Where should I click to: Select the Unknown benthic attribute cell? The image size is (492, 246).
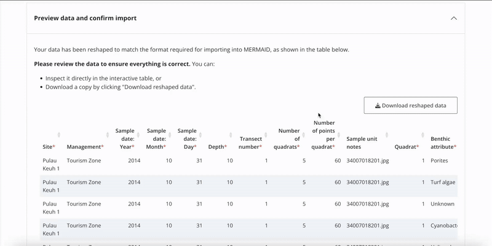(x=442, y=204)
